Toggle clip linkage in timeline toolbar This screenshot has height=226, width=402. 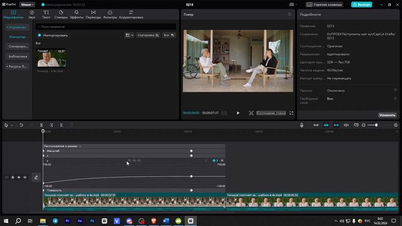(336, 125)
